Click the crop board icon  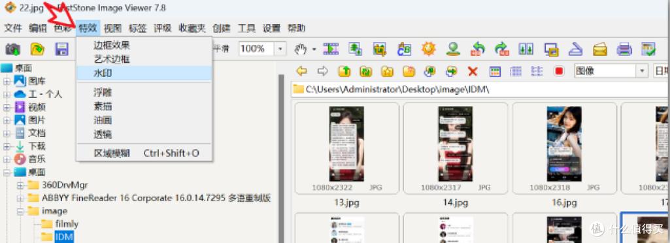pos(379,49)
